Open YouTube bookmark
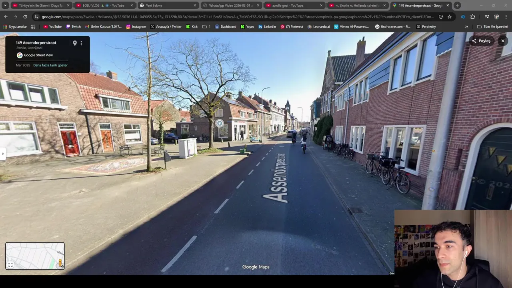The width and height of the screenshot is (512, 288). (52, 26)
